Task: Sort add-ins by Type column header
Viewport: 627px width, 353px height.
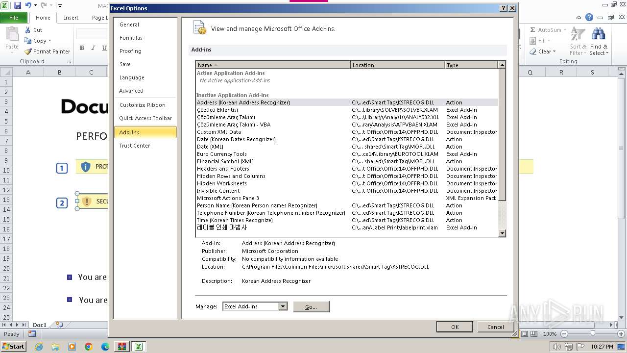Action: 471,65
